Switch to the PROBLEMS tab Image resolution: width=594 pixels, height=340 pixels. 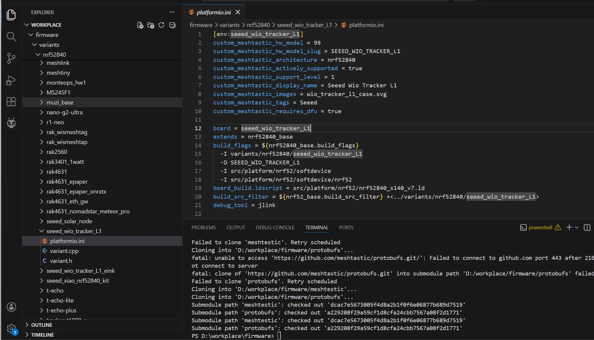pyautogui.click(x=204, y=227)
